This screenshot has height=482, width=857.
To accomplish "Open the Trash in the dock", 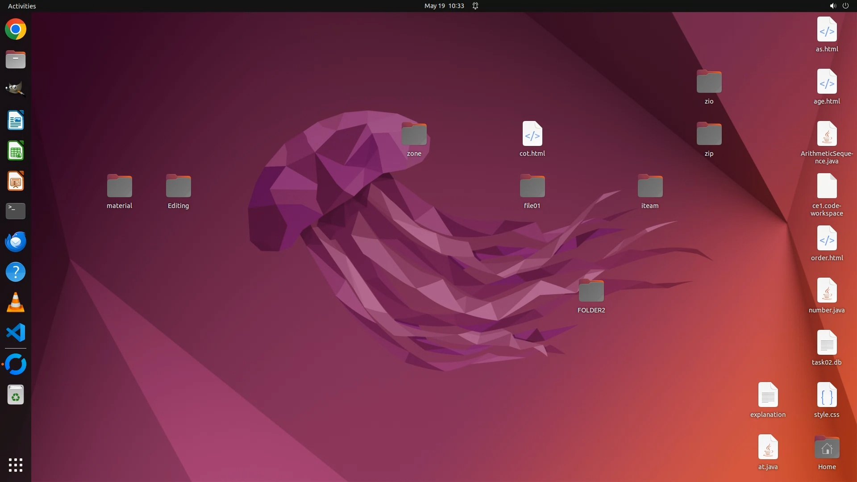I will click(16, 395).
